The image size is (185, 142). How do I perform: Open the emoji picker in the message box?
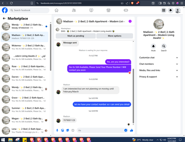click(x=126, y=130)
